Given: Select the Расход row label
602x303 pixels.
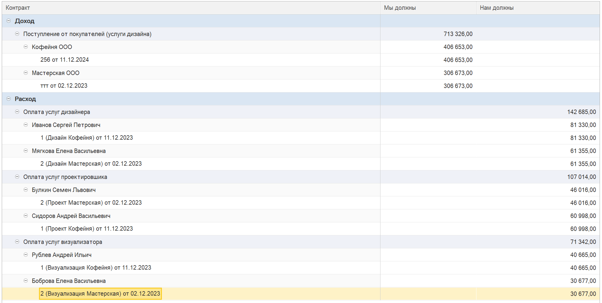Looking at the screenshot, I should (x=25, y=99).
